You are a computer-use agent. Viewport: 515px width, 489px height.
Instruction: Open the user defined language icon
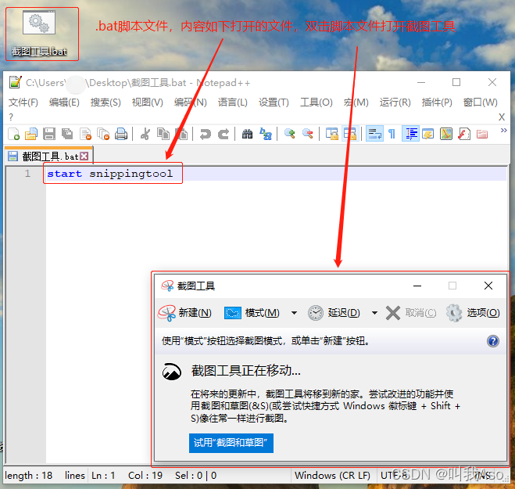click(428, 134)
